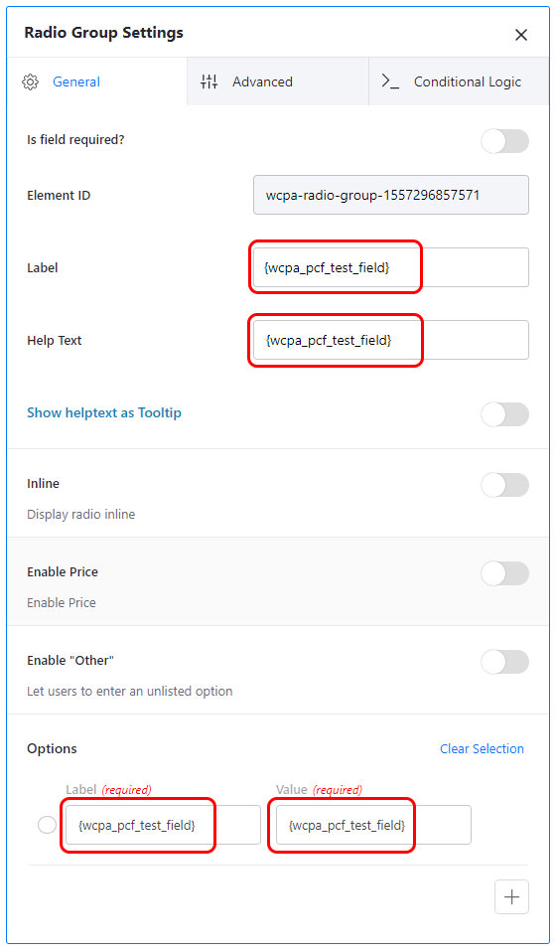This screenshot has height=952, width=556.
Task: Switch to the Advanced tab
Action: (x=278, y=81)
